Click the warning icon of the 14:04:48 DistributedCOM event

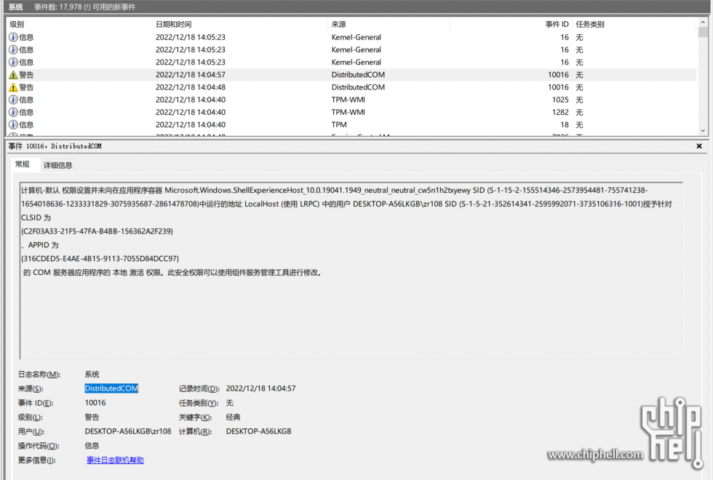click(13, 87)
